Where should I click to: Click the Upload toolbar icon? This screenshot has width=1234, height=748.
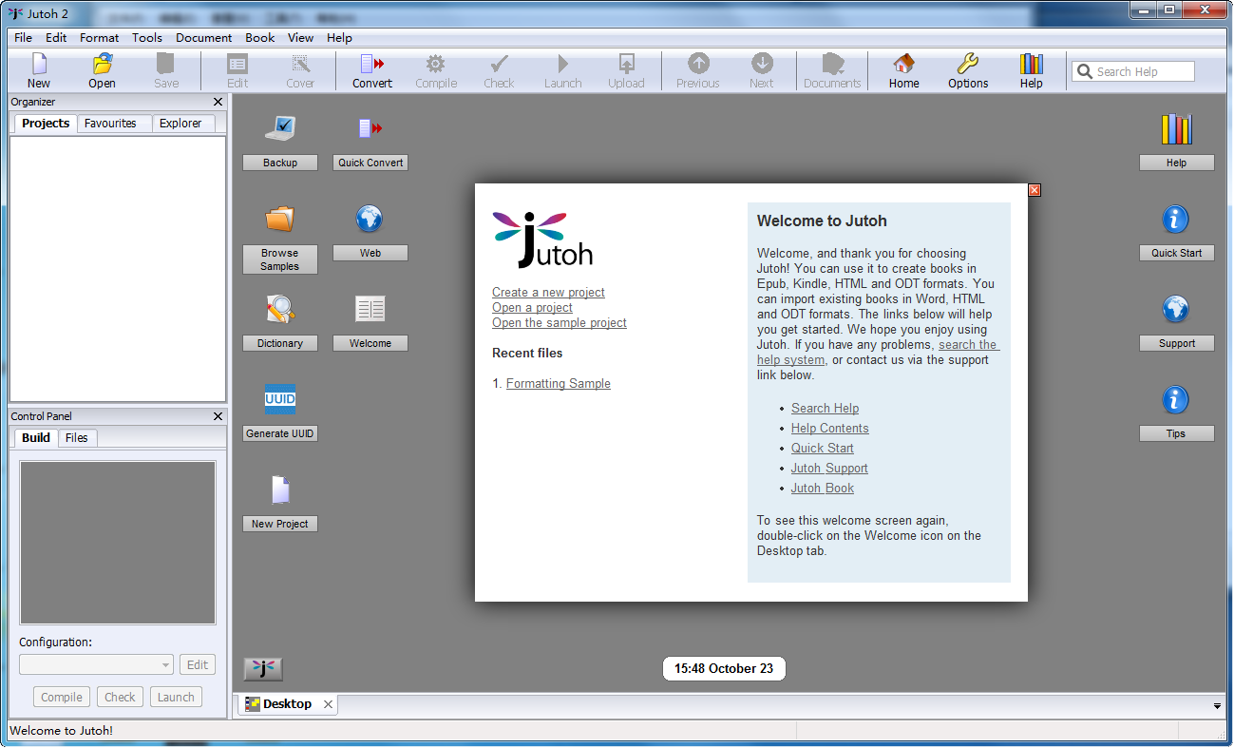point(626,65)
